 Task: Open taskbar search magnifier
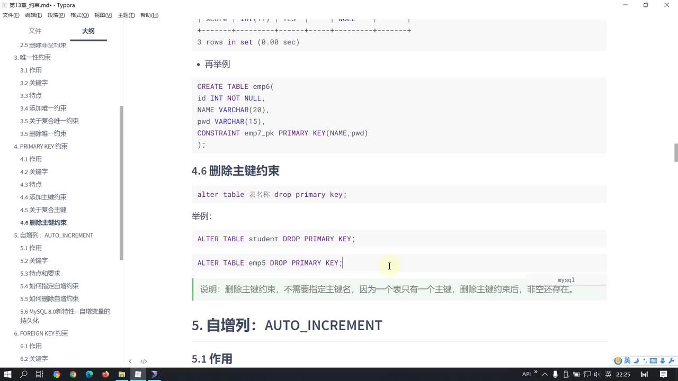24,374
